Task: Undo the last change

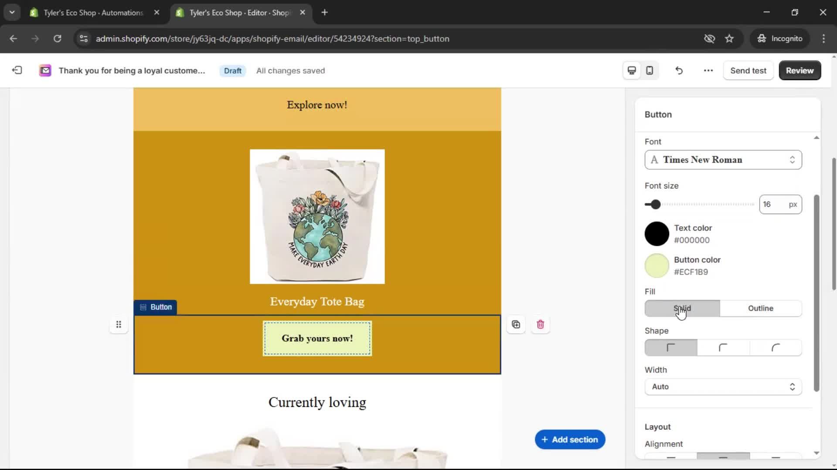Action: point(679,70)
